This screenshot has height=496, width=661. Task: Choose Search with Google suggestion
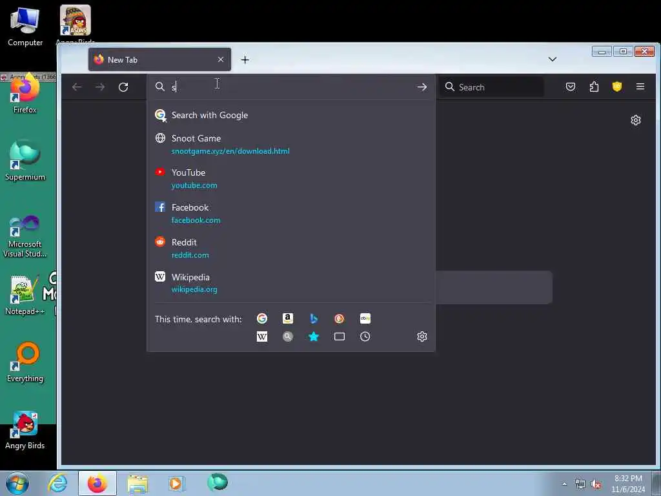point(291,115)
